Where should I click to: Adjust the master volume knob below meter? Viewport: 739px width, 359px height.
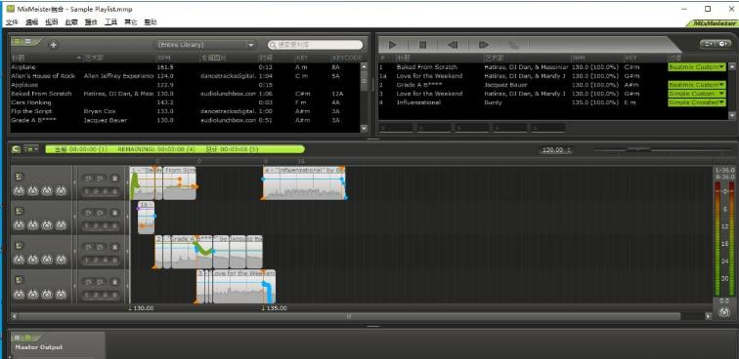pyautogui.click(x=724, y=312)
